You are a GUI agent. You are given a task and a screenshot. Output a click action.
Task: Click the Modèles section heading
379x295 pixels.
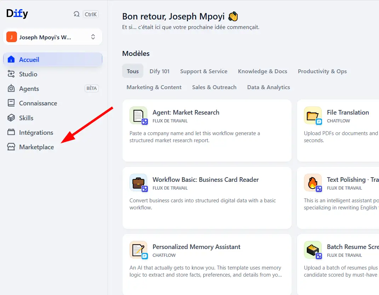click(x=136, y=53)
